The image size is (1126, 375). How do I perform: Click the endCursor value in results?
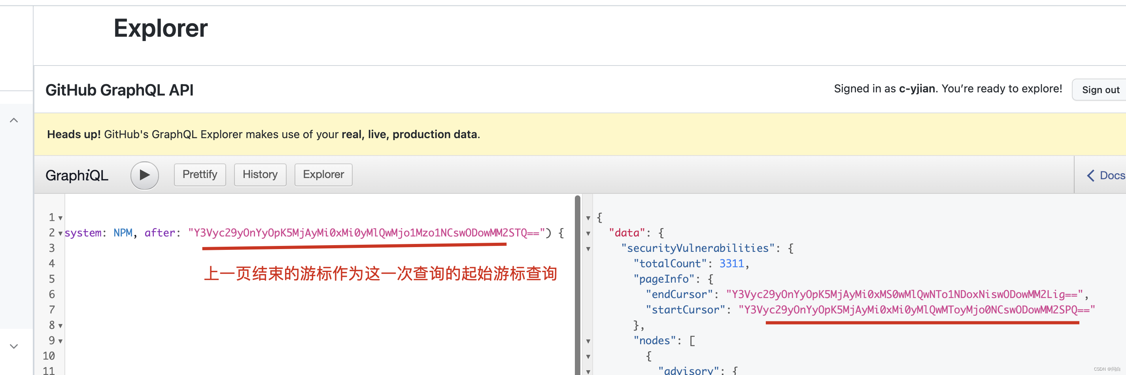coord(904,294)
